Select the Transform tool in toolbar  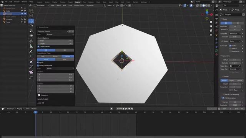pyautogui.click(x=31, y=36)
